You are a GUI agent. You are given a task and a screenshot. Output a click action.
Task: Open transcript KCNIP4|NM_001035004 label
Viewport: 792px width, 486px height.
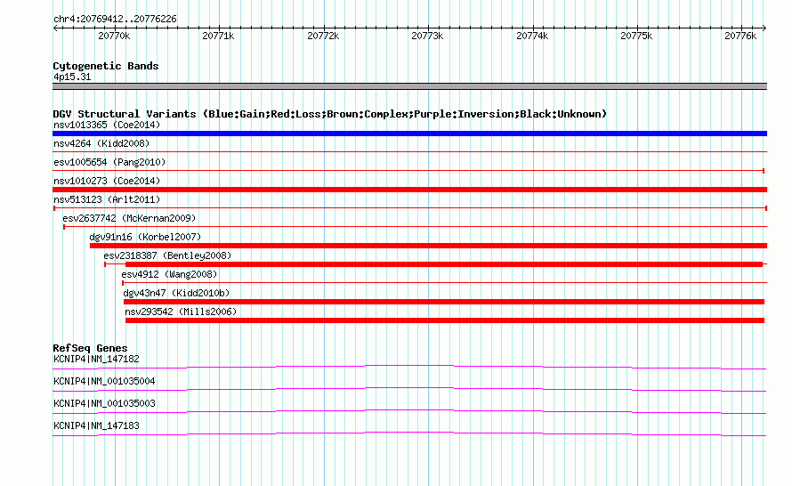pyautogui.click(x=104, y=382)
